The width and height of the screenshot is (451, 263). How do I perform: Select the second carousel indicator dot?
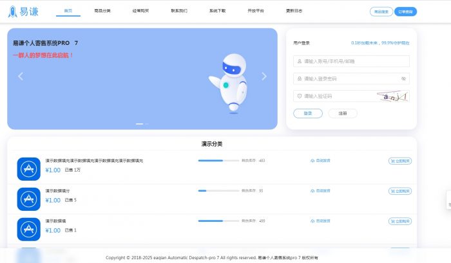147,123
